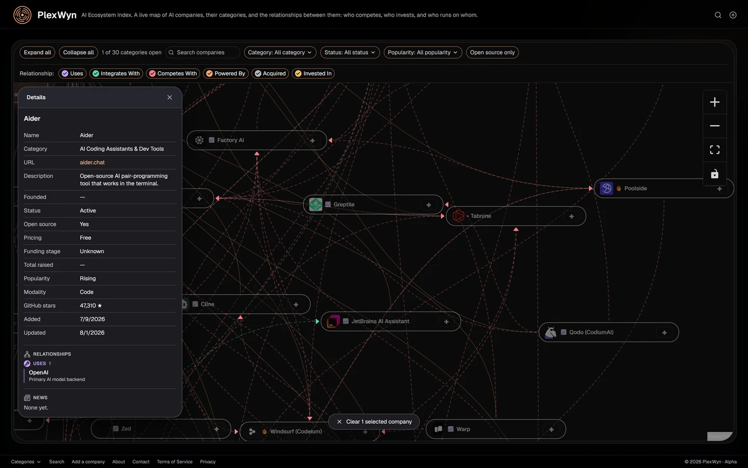The height and width of the screenshot is (468, 748).
Task: Click the Warp logo icon
Action: pyautogui.click(x=438, y=430)
